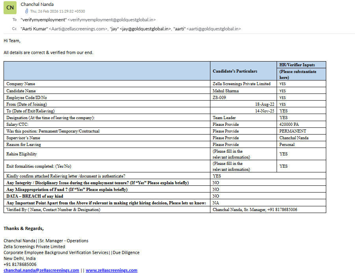
Task: Click the ZS-009 employee code cell
Action: click(x=219, y=97)
